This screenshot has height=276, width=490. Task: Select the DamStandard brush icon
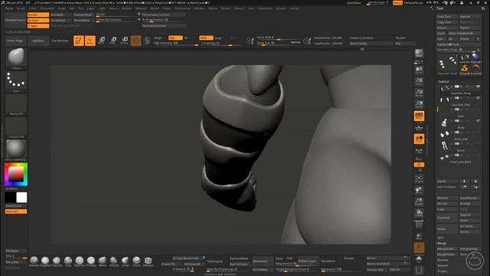[x=80, y=261]
